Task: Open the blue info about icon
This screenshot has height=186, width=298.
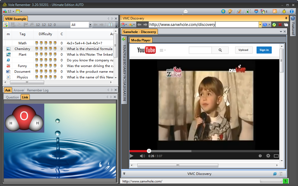Action: pos(291,11)
